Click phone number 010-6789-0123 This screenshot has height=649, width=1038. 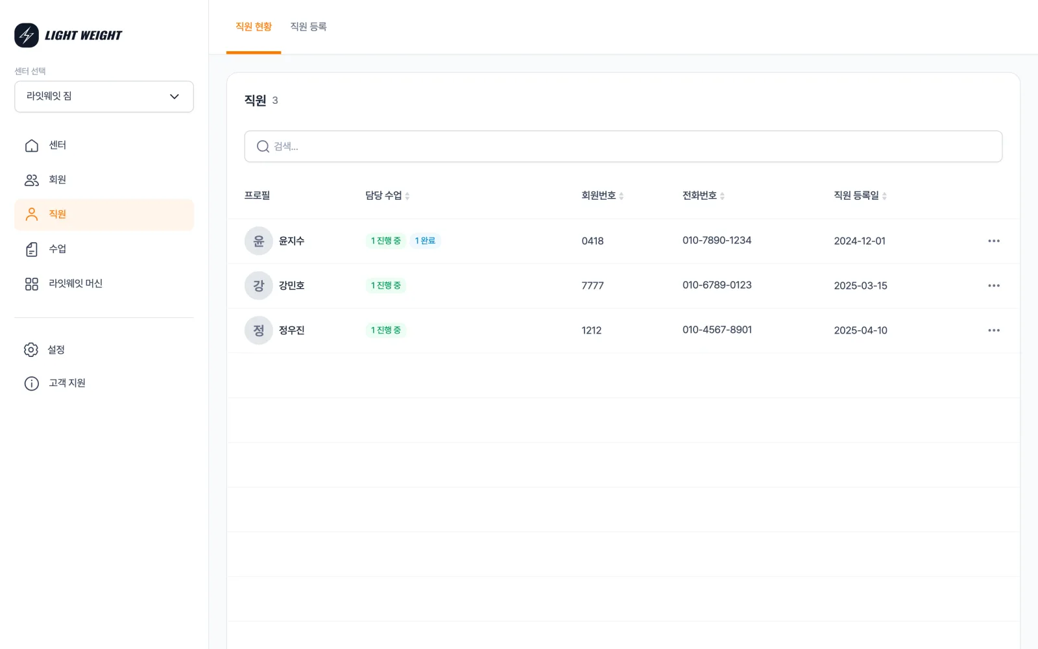point(717,285)
